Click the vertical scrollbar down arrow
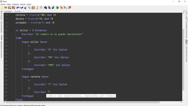 tap(183, 100)
